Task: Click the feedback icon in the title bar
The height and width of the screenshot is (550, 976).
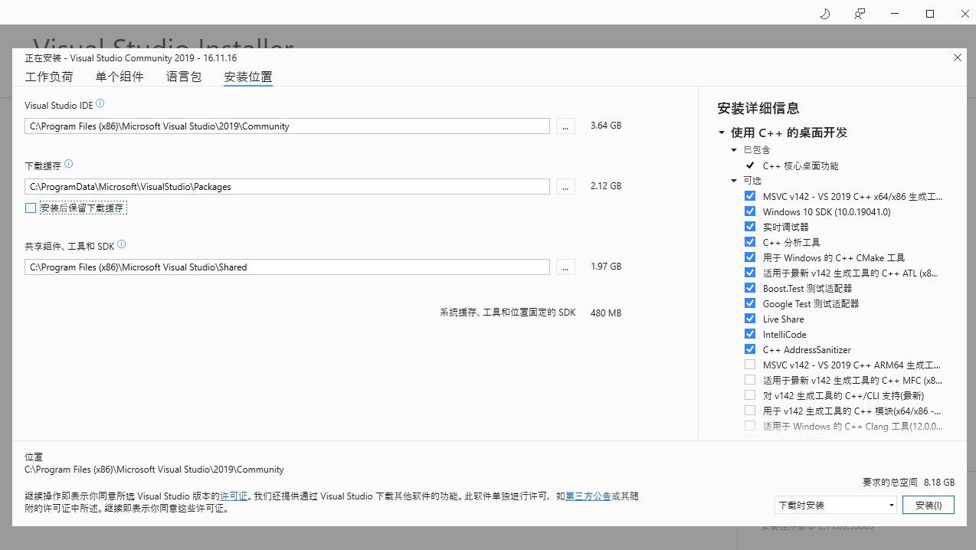Action: (860, 14)
